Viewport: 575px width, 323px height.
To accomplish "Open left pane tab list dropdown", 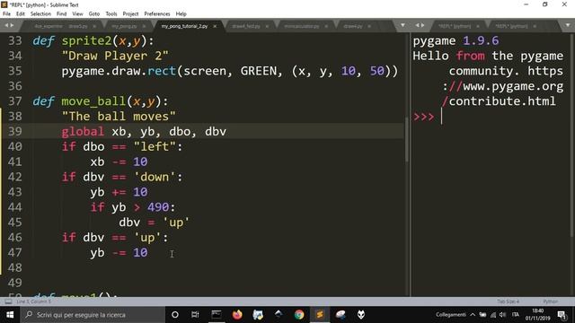I will [x=402, y=25].
